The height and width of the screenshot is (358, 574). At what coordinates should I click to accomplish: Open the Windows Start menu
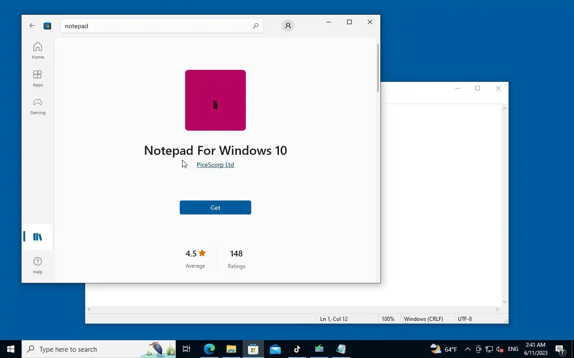[11, 349]
